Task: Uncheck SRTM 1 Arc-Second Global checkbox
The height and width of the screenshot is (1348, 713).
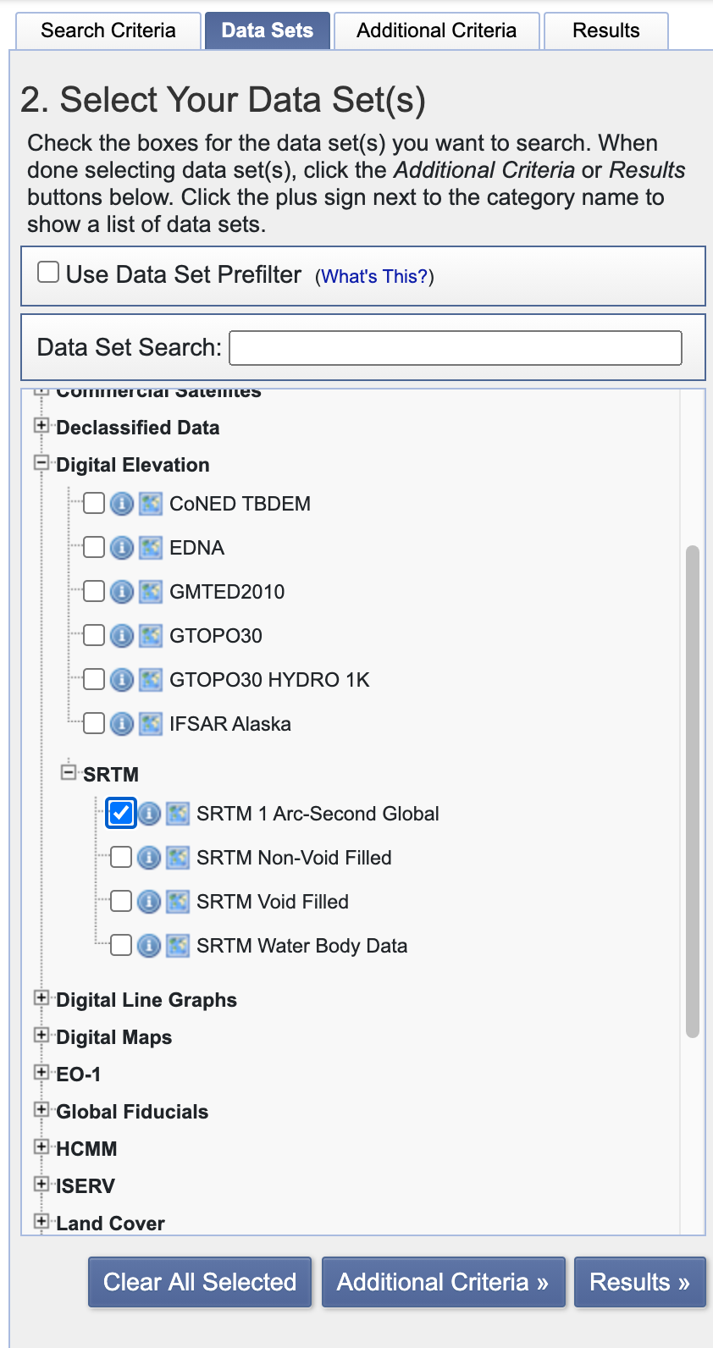Action: point(121,814)
